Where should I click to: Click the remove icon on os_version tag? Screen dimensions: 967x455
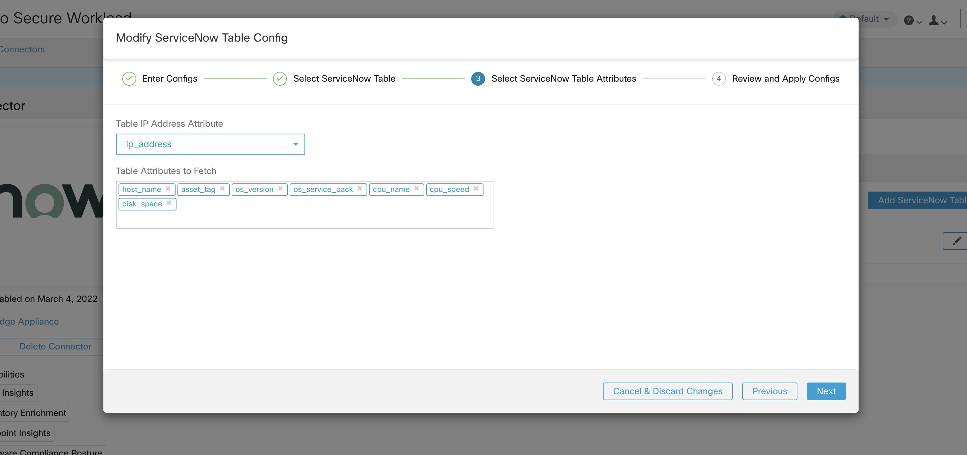click(281, 189)
